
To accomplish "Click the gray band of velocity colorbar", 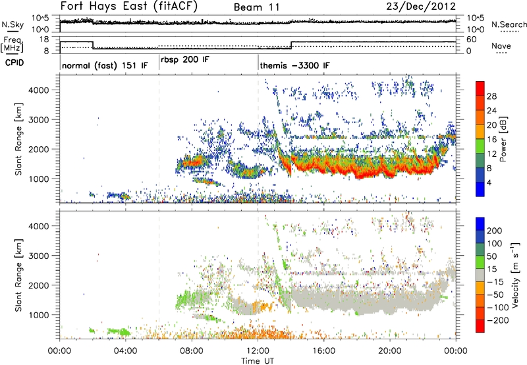I will (480, 275).
